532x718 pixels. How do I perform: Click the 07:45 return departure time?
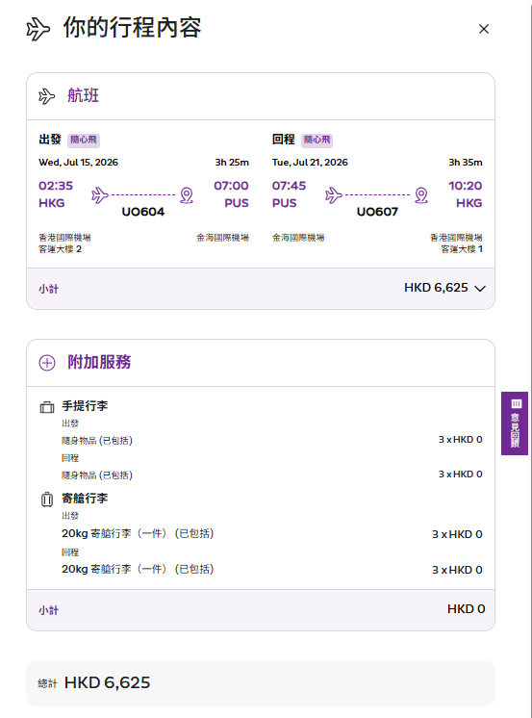289,186
